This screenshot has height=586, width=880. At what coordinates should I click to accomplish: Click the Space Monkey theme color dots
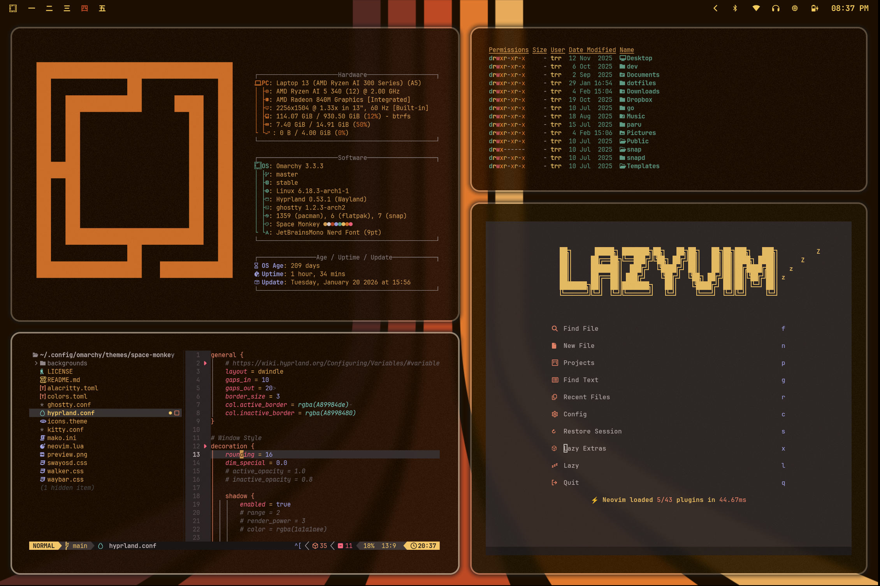[x=338, y=224]
